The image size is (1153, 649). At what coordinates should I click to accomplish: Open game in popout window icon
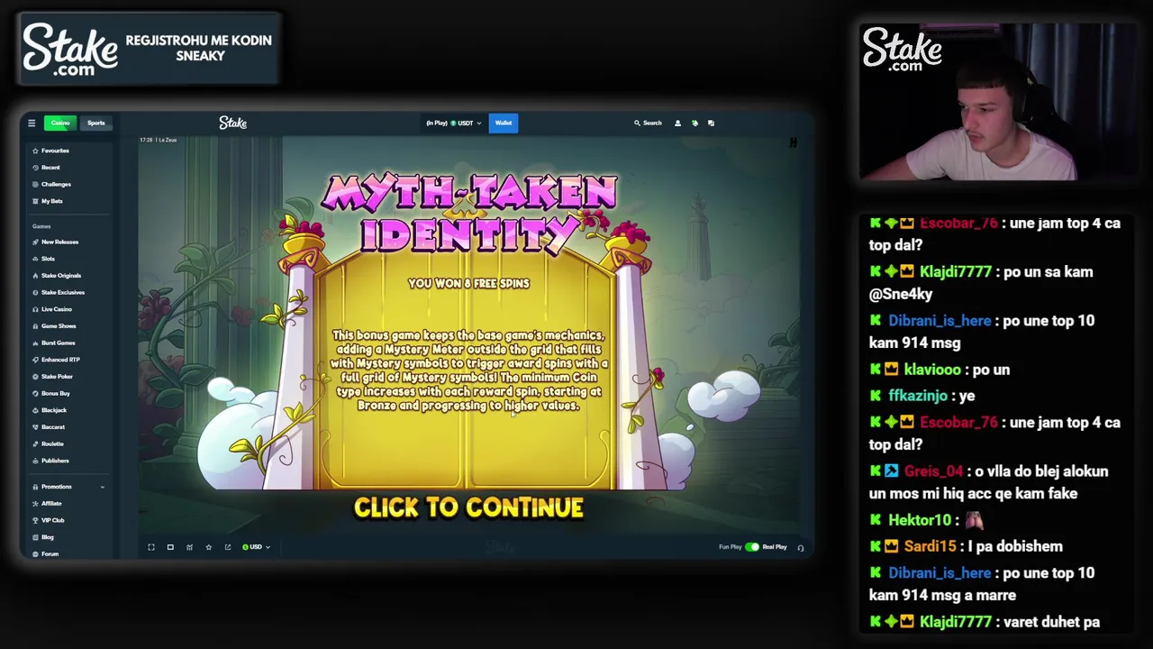pyautogui.click(x=228, y=547)
